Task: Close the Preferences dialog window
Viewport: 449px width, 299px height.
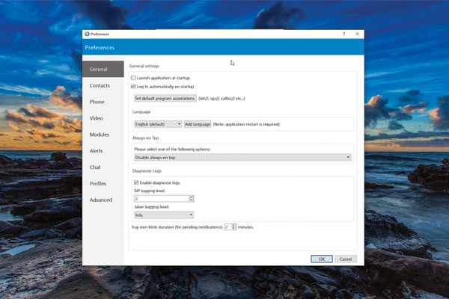Action: pyautogui.click(x=358, y=34)
